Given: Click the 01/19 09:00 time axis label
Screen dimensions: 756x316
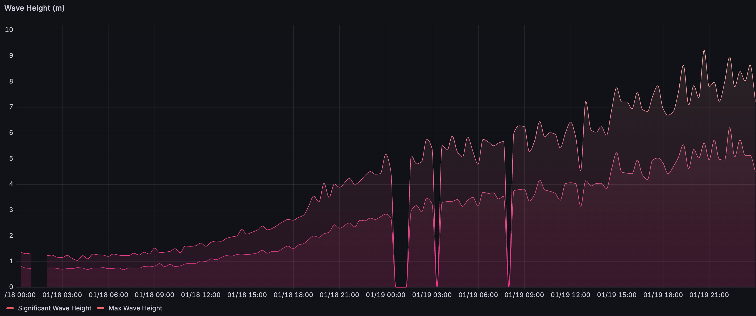Looking at the screenshot, I should (x=524, y=295).
